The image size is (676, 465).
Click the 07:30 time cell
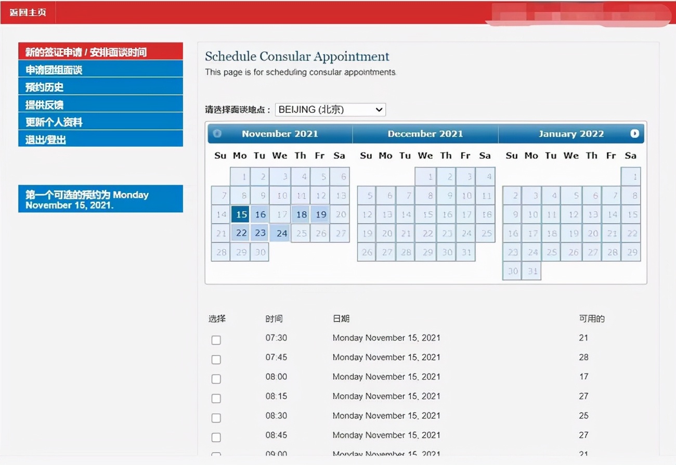pyautogui.click(x=276, y=338)
